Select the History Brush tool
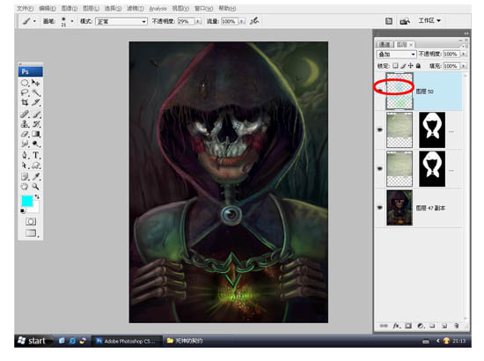The width and height of the screenshot is (484, 361). coord(36,124)
